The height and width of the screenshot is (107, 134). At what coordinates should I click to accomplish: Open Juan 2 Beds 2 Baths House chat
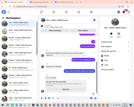(x=18, y=91)
